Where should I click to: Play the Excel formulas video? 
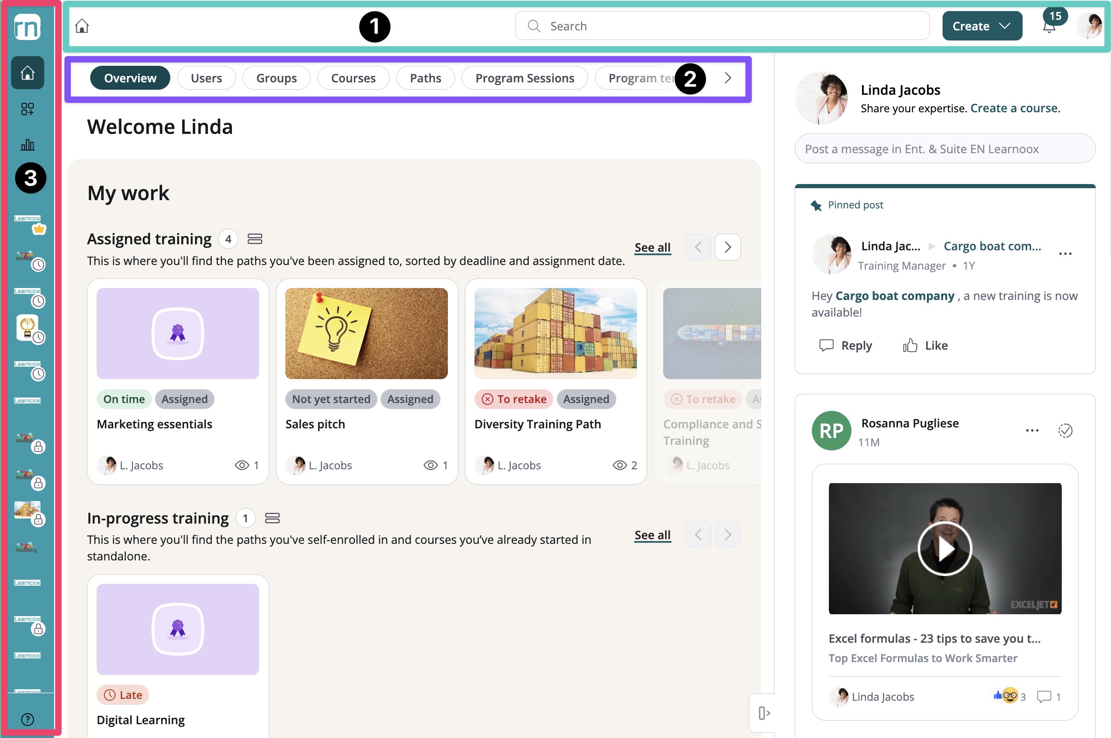tap(944, 548)
